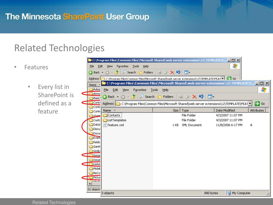Open Favorites menu in rear window
The height and width of the screenshot is (205, 273).
(122, 66)
